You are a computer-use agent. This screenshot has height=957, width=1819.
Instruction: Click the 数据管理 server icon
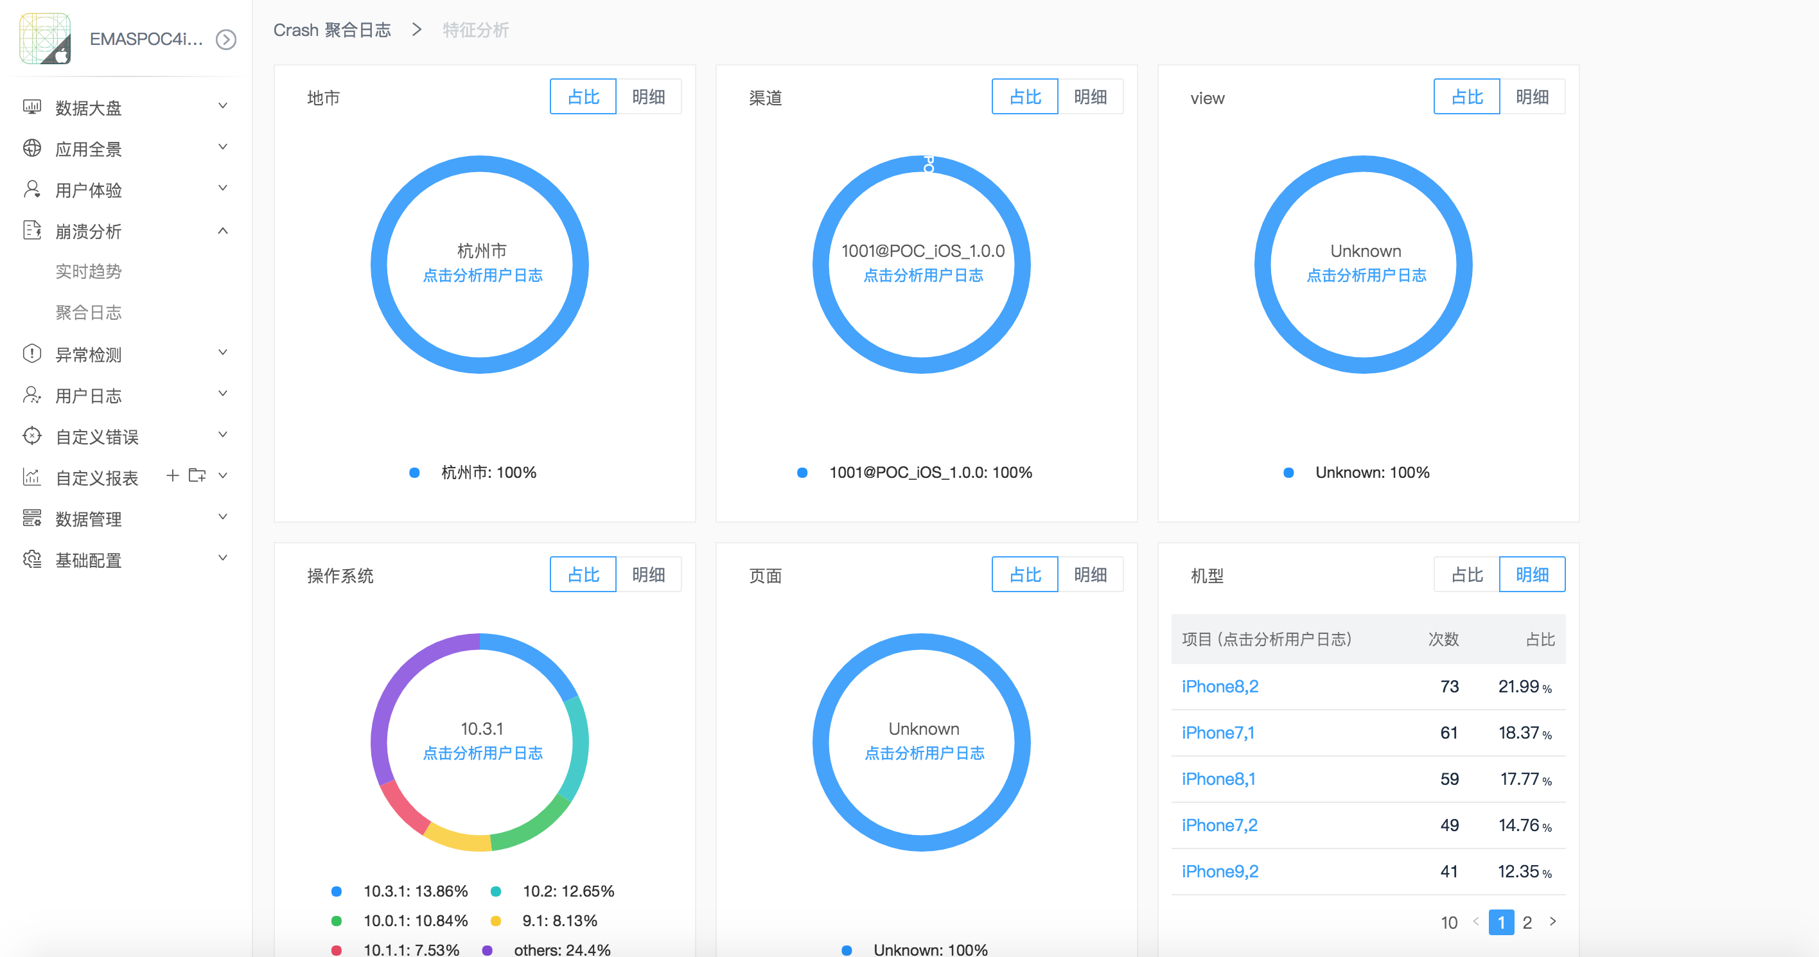pyautogui.click(x=31, y=518)
